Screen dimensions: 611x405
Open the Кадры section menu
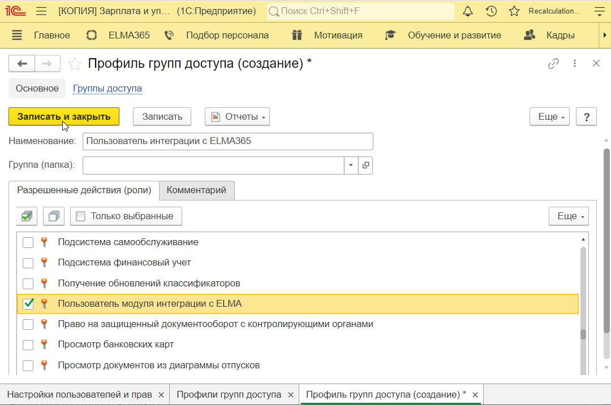coord(560,35)
